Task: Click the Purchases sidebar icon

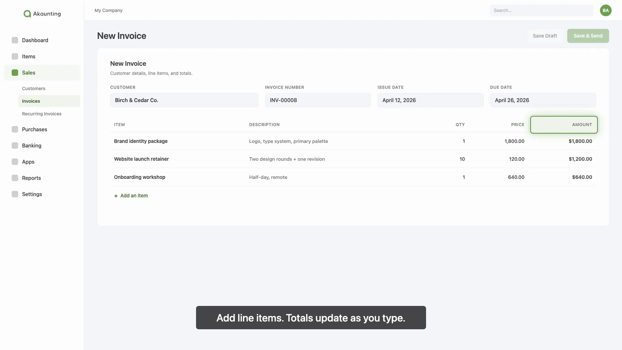Action: (x=15, y=129)
